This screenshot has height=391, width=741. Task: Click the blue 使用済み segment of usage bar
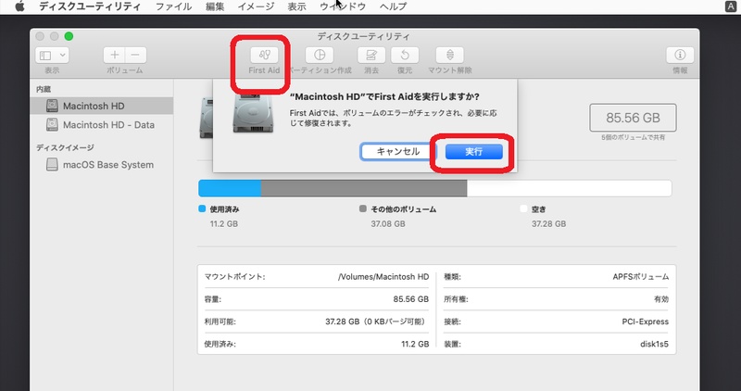pos(230,188)
